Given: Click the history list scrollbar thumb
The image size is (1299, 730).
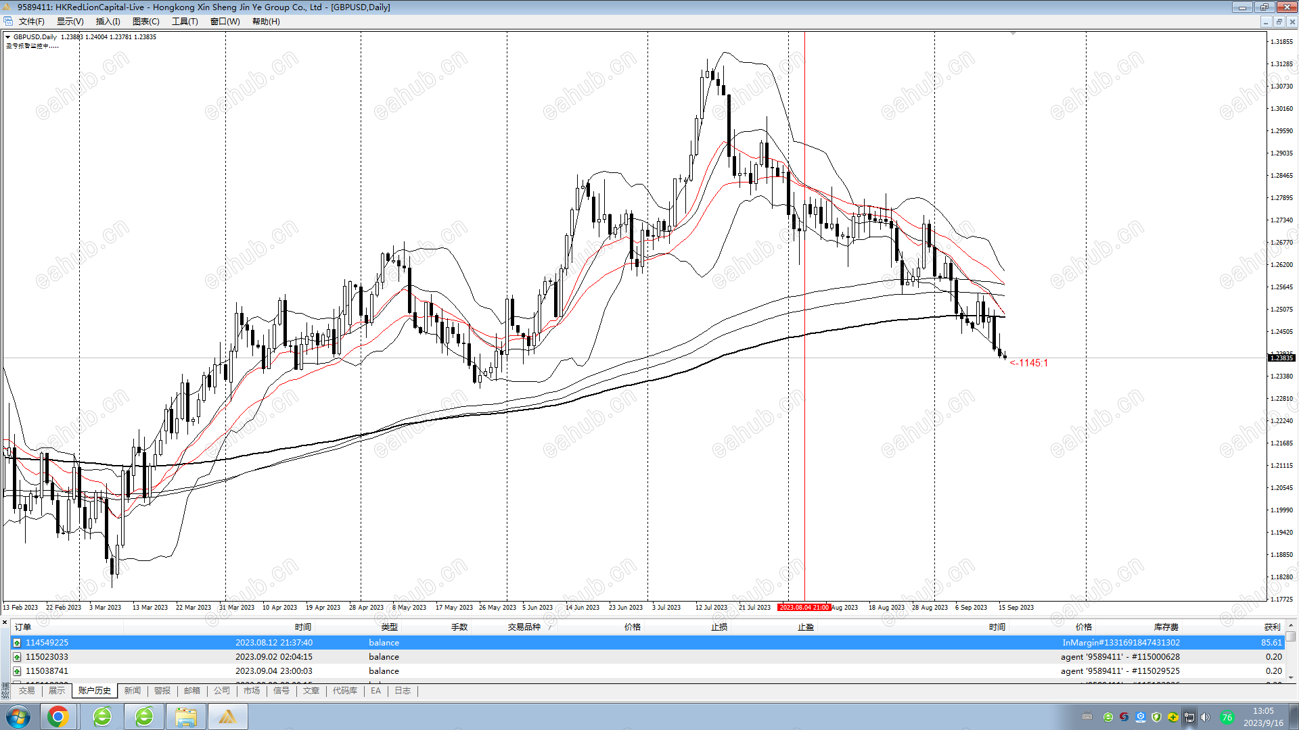Looking at the screenshot, I should [x=1291, y=636].
